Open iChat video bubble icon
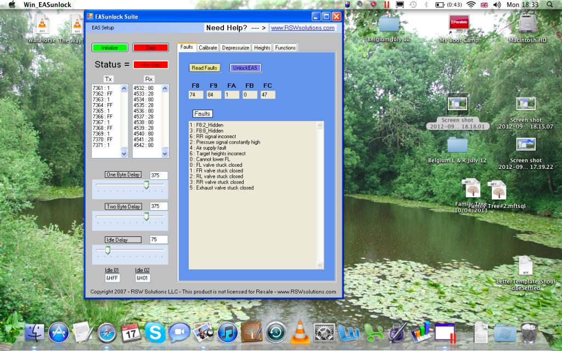Image resolution: width=562 pixels, height=351 pixels. (x=179, y=333)
